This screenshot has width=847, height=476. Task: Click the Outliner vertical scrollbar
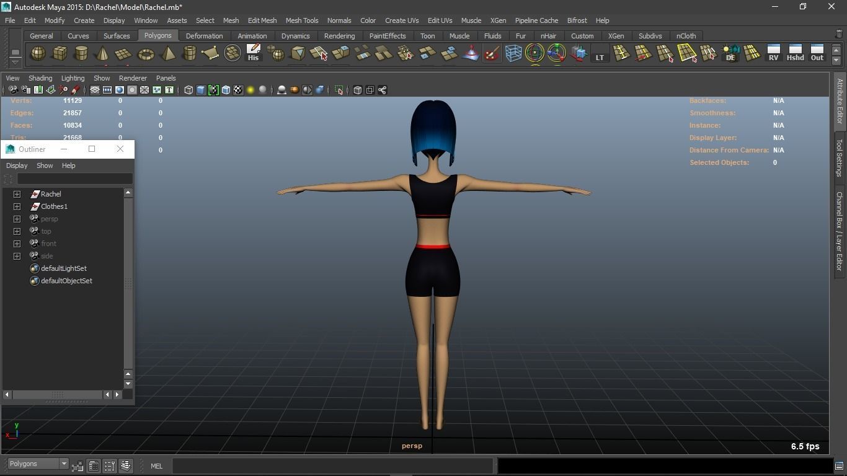coord(128,283)
